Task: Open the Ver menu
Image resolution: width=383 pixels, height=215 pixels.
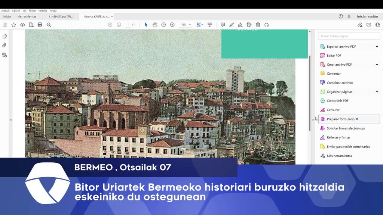Action: pos(24,11)
